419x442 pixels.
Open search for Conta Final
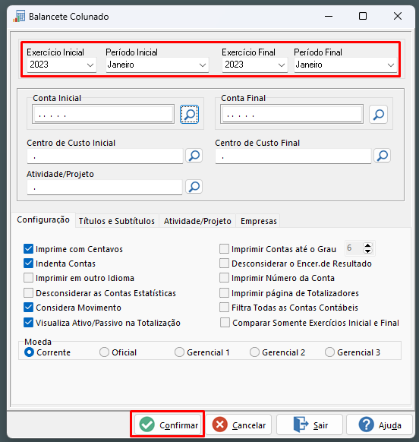pyautogui.click(x=379, y=114)
